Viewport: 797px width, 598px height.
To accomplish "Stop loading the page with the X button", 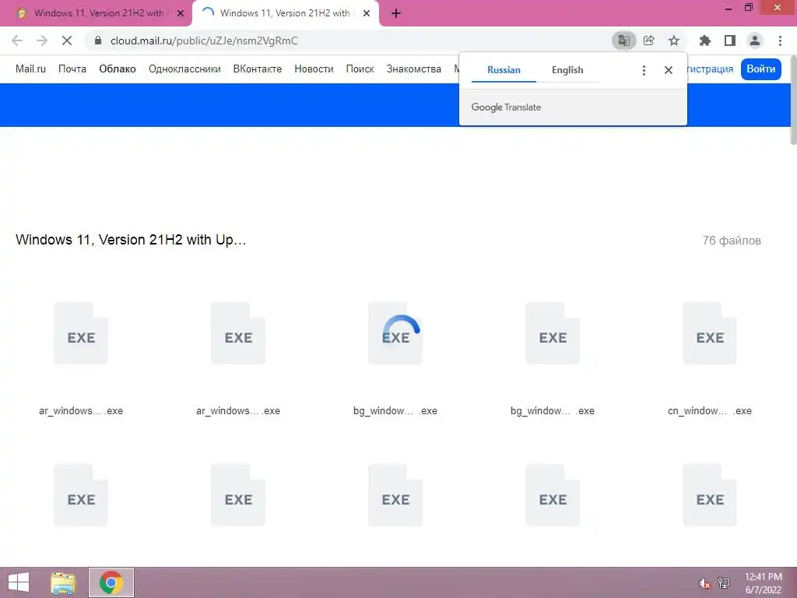I will coord(67,40).
